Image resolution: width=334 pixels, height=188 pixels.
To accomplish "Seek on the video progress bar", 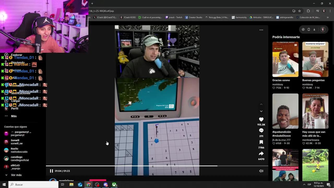I will tap(157, 166).
